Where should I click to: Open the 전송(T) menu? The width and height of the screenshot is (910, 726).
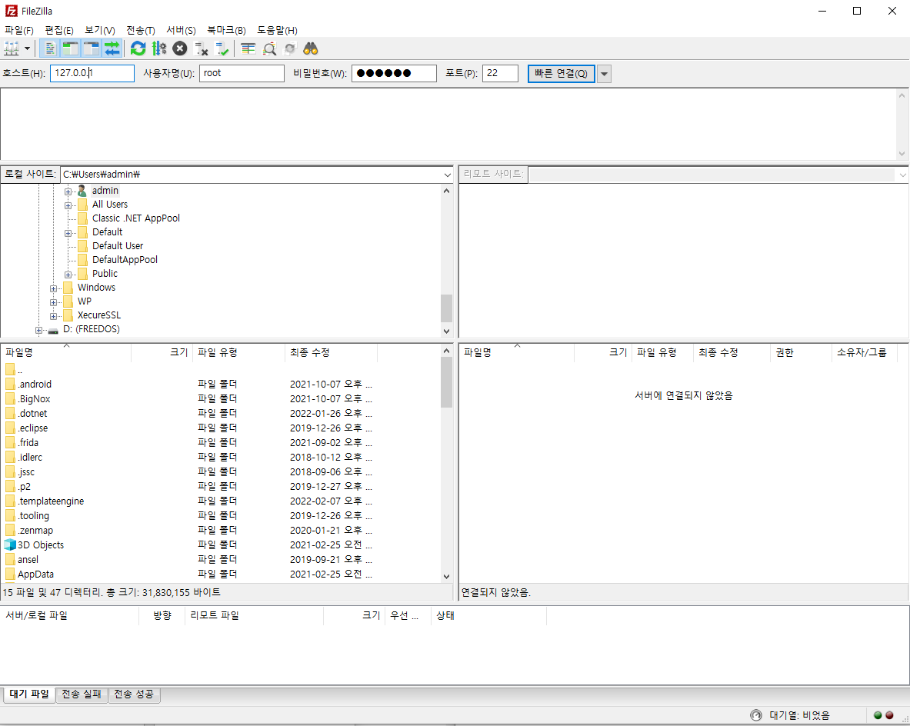[x=141, y=30]
